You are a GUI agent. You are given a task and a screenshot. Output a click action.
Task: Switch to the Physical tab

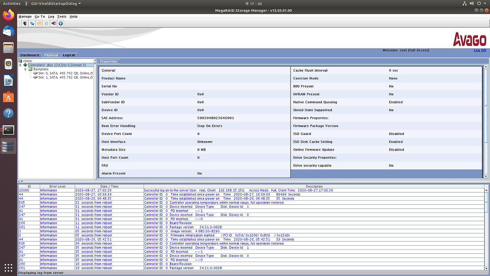point(51,55)
